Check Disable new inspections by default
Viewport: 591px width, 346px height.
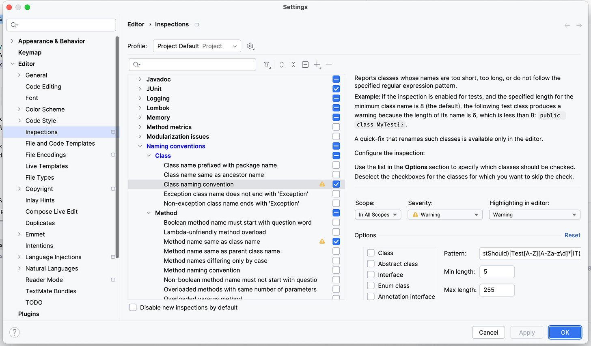click(x=133, y=307)
